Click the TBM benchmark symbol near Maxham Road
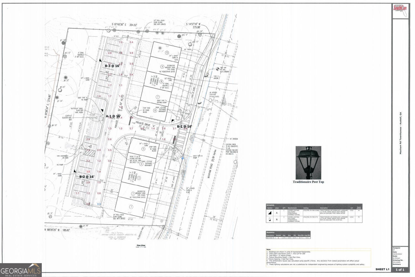Screen dimensions: 415x277 click(x=217, y=68)
